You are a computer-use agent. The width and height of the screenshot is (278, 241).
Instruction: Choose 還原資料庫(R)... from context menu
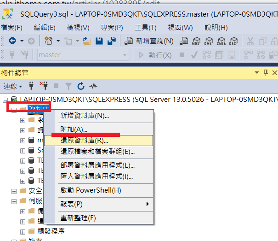click(x=98, y=141)
